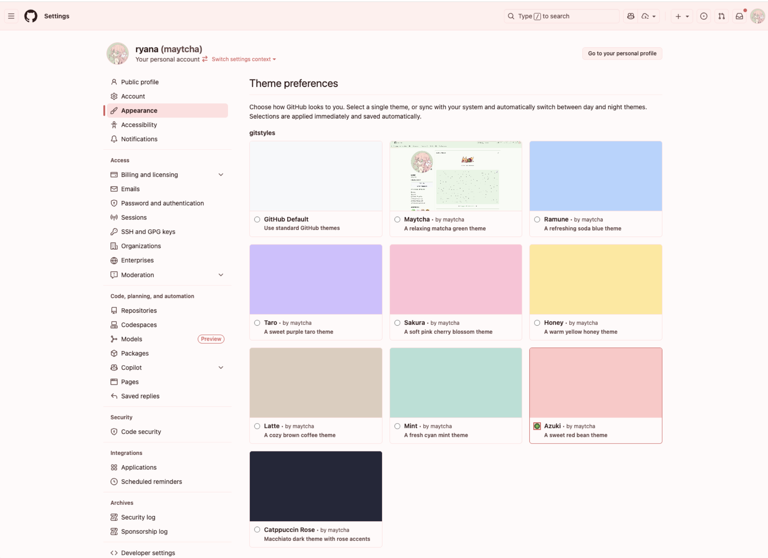Click the Emails envelope icon
768x558 pixels.
pyautogui.click(x=114, y=189)
